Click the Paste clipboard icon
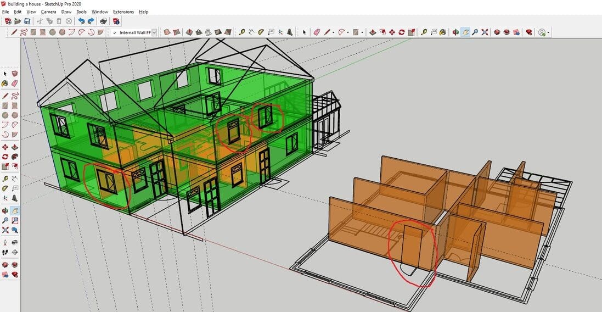Image resolution: width=602 pixels, height=312 pixels. coord(59,21)
